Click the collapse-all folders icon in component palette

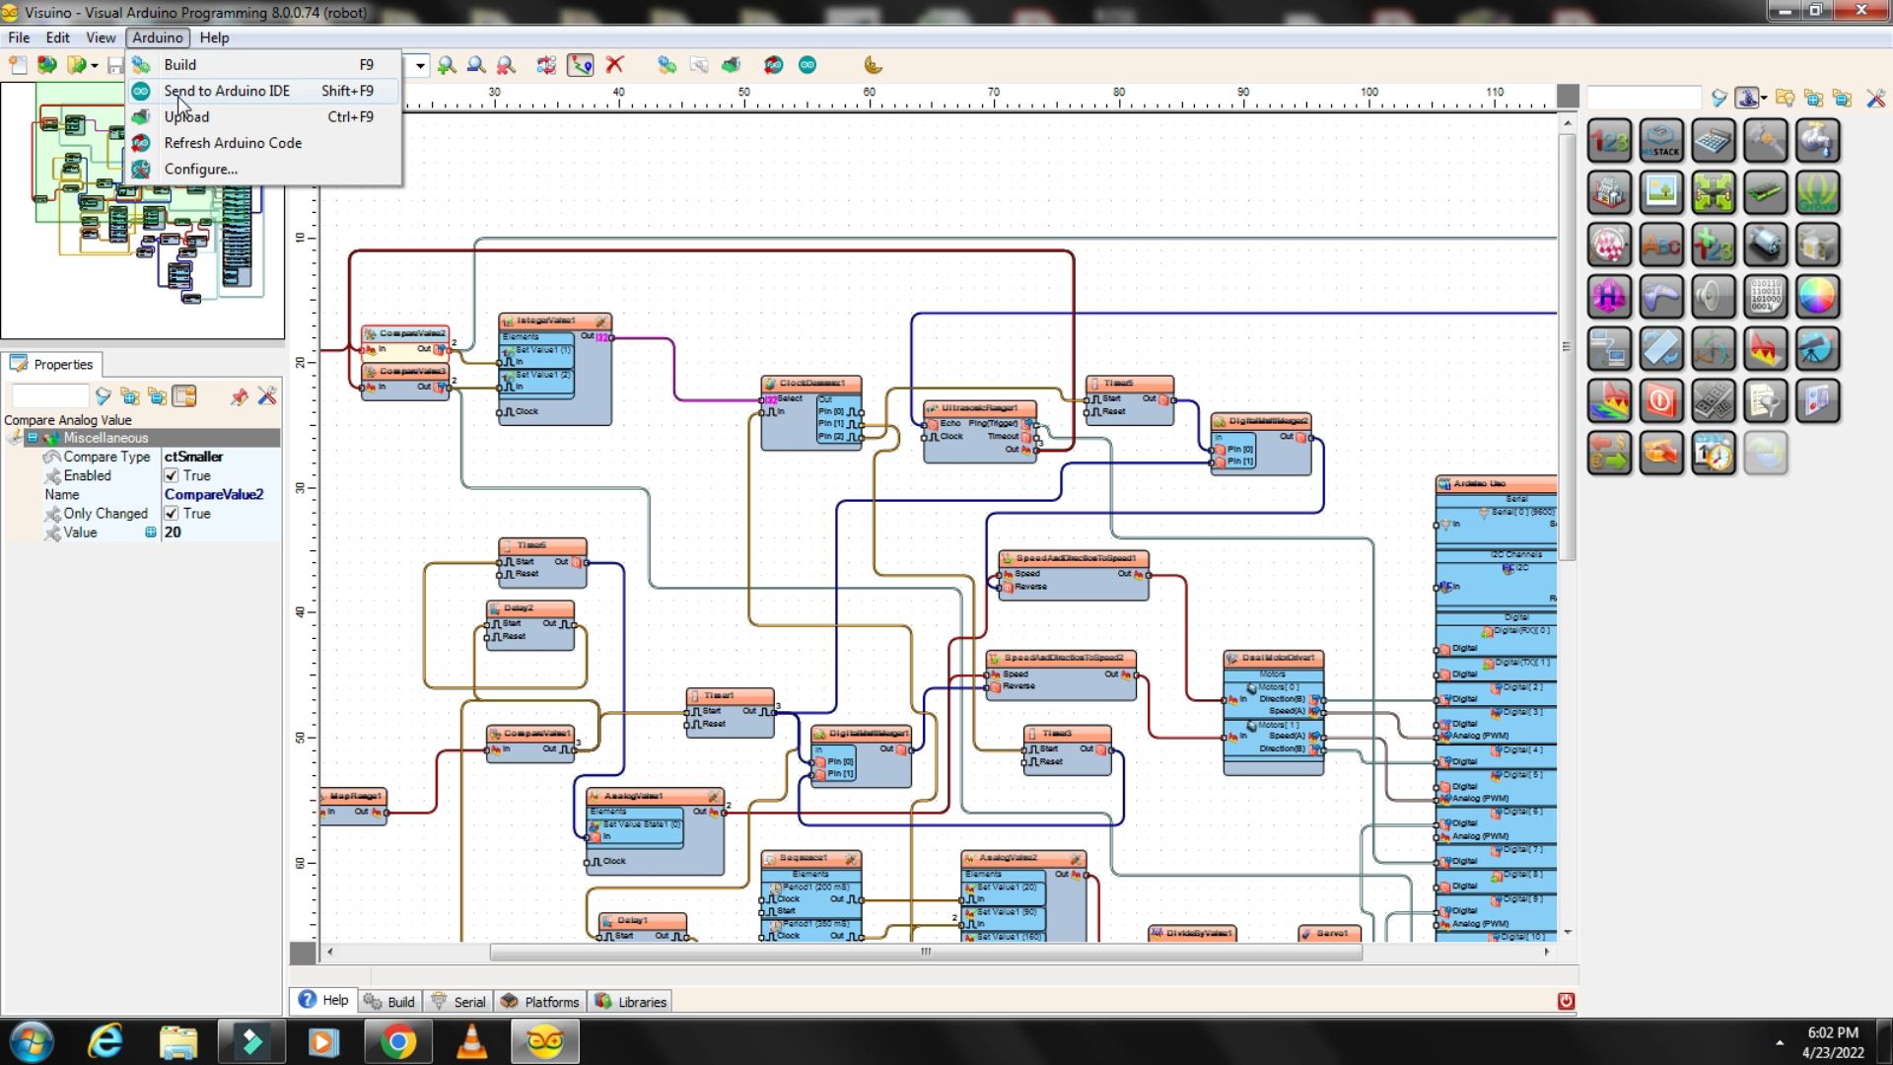1842,98
